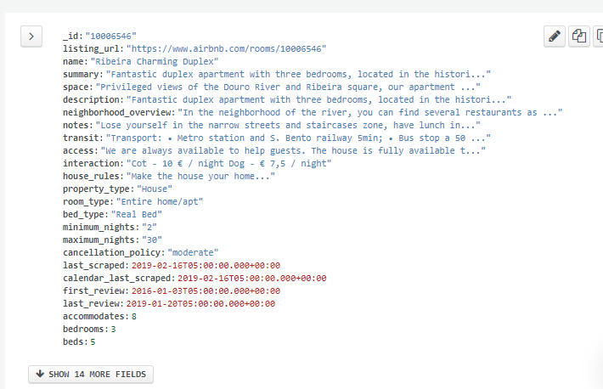Select the _id value "10006546"
Image resolution: width=603 pixels, height=389 pixels.
(x=110, y=37)
